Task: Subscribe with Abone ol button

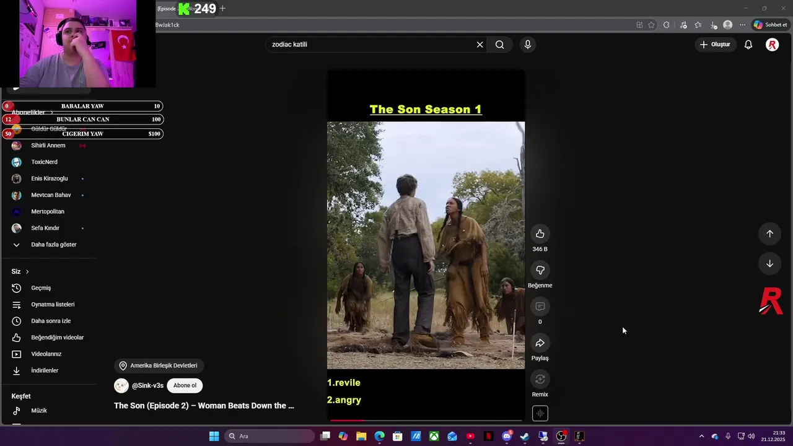Action: pos(185,385)
